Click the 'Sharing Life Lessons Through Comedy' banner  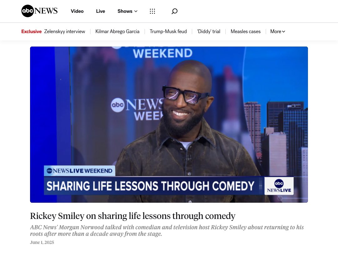tap(150, 186)
